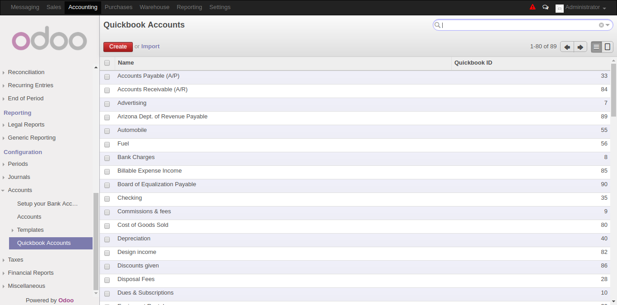Check the Fuel row checkbox
This screenshot has height=305, width=617.
point(107,145)
